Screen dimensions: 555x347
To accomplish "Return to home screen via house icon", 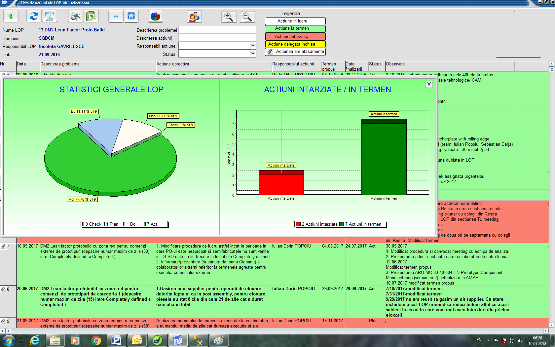I will coord(131,16).
